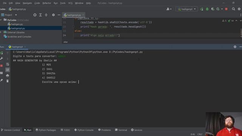Screen dimensions: 242x136
Task: Click Collapse All in Project panel
Action: click(46, 15)
